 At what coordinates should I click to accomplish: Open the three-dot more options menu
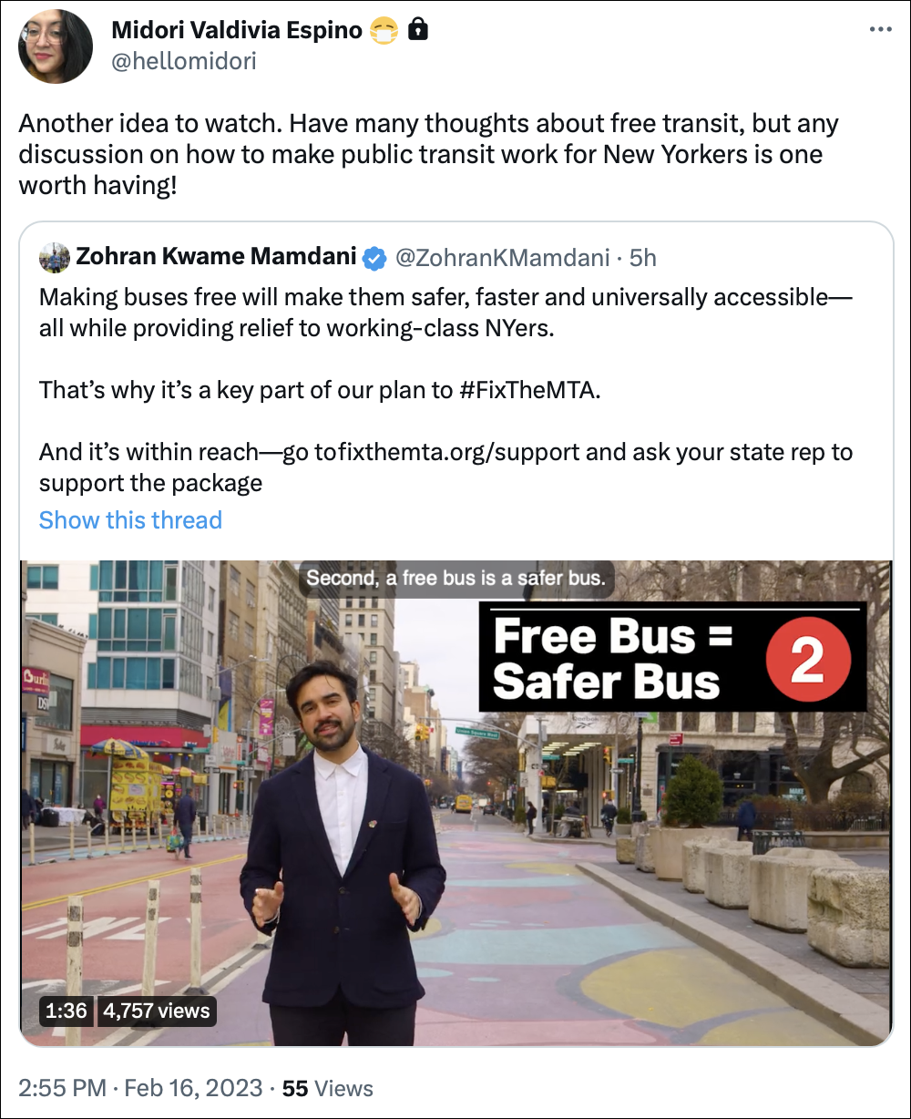(880, 30)
